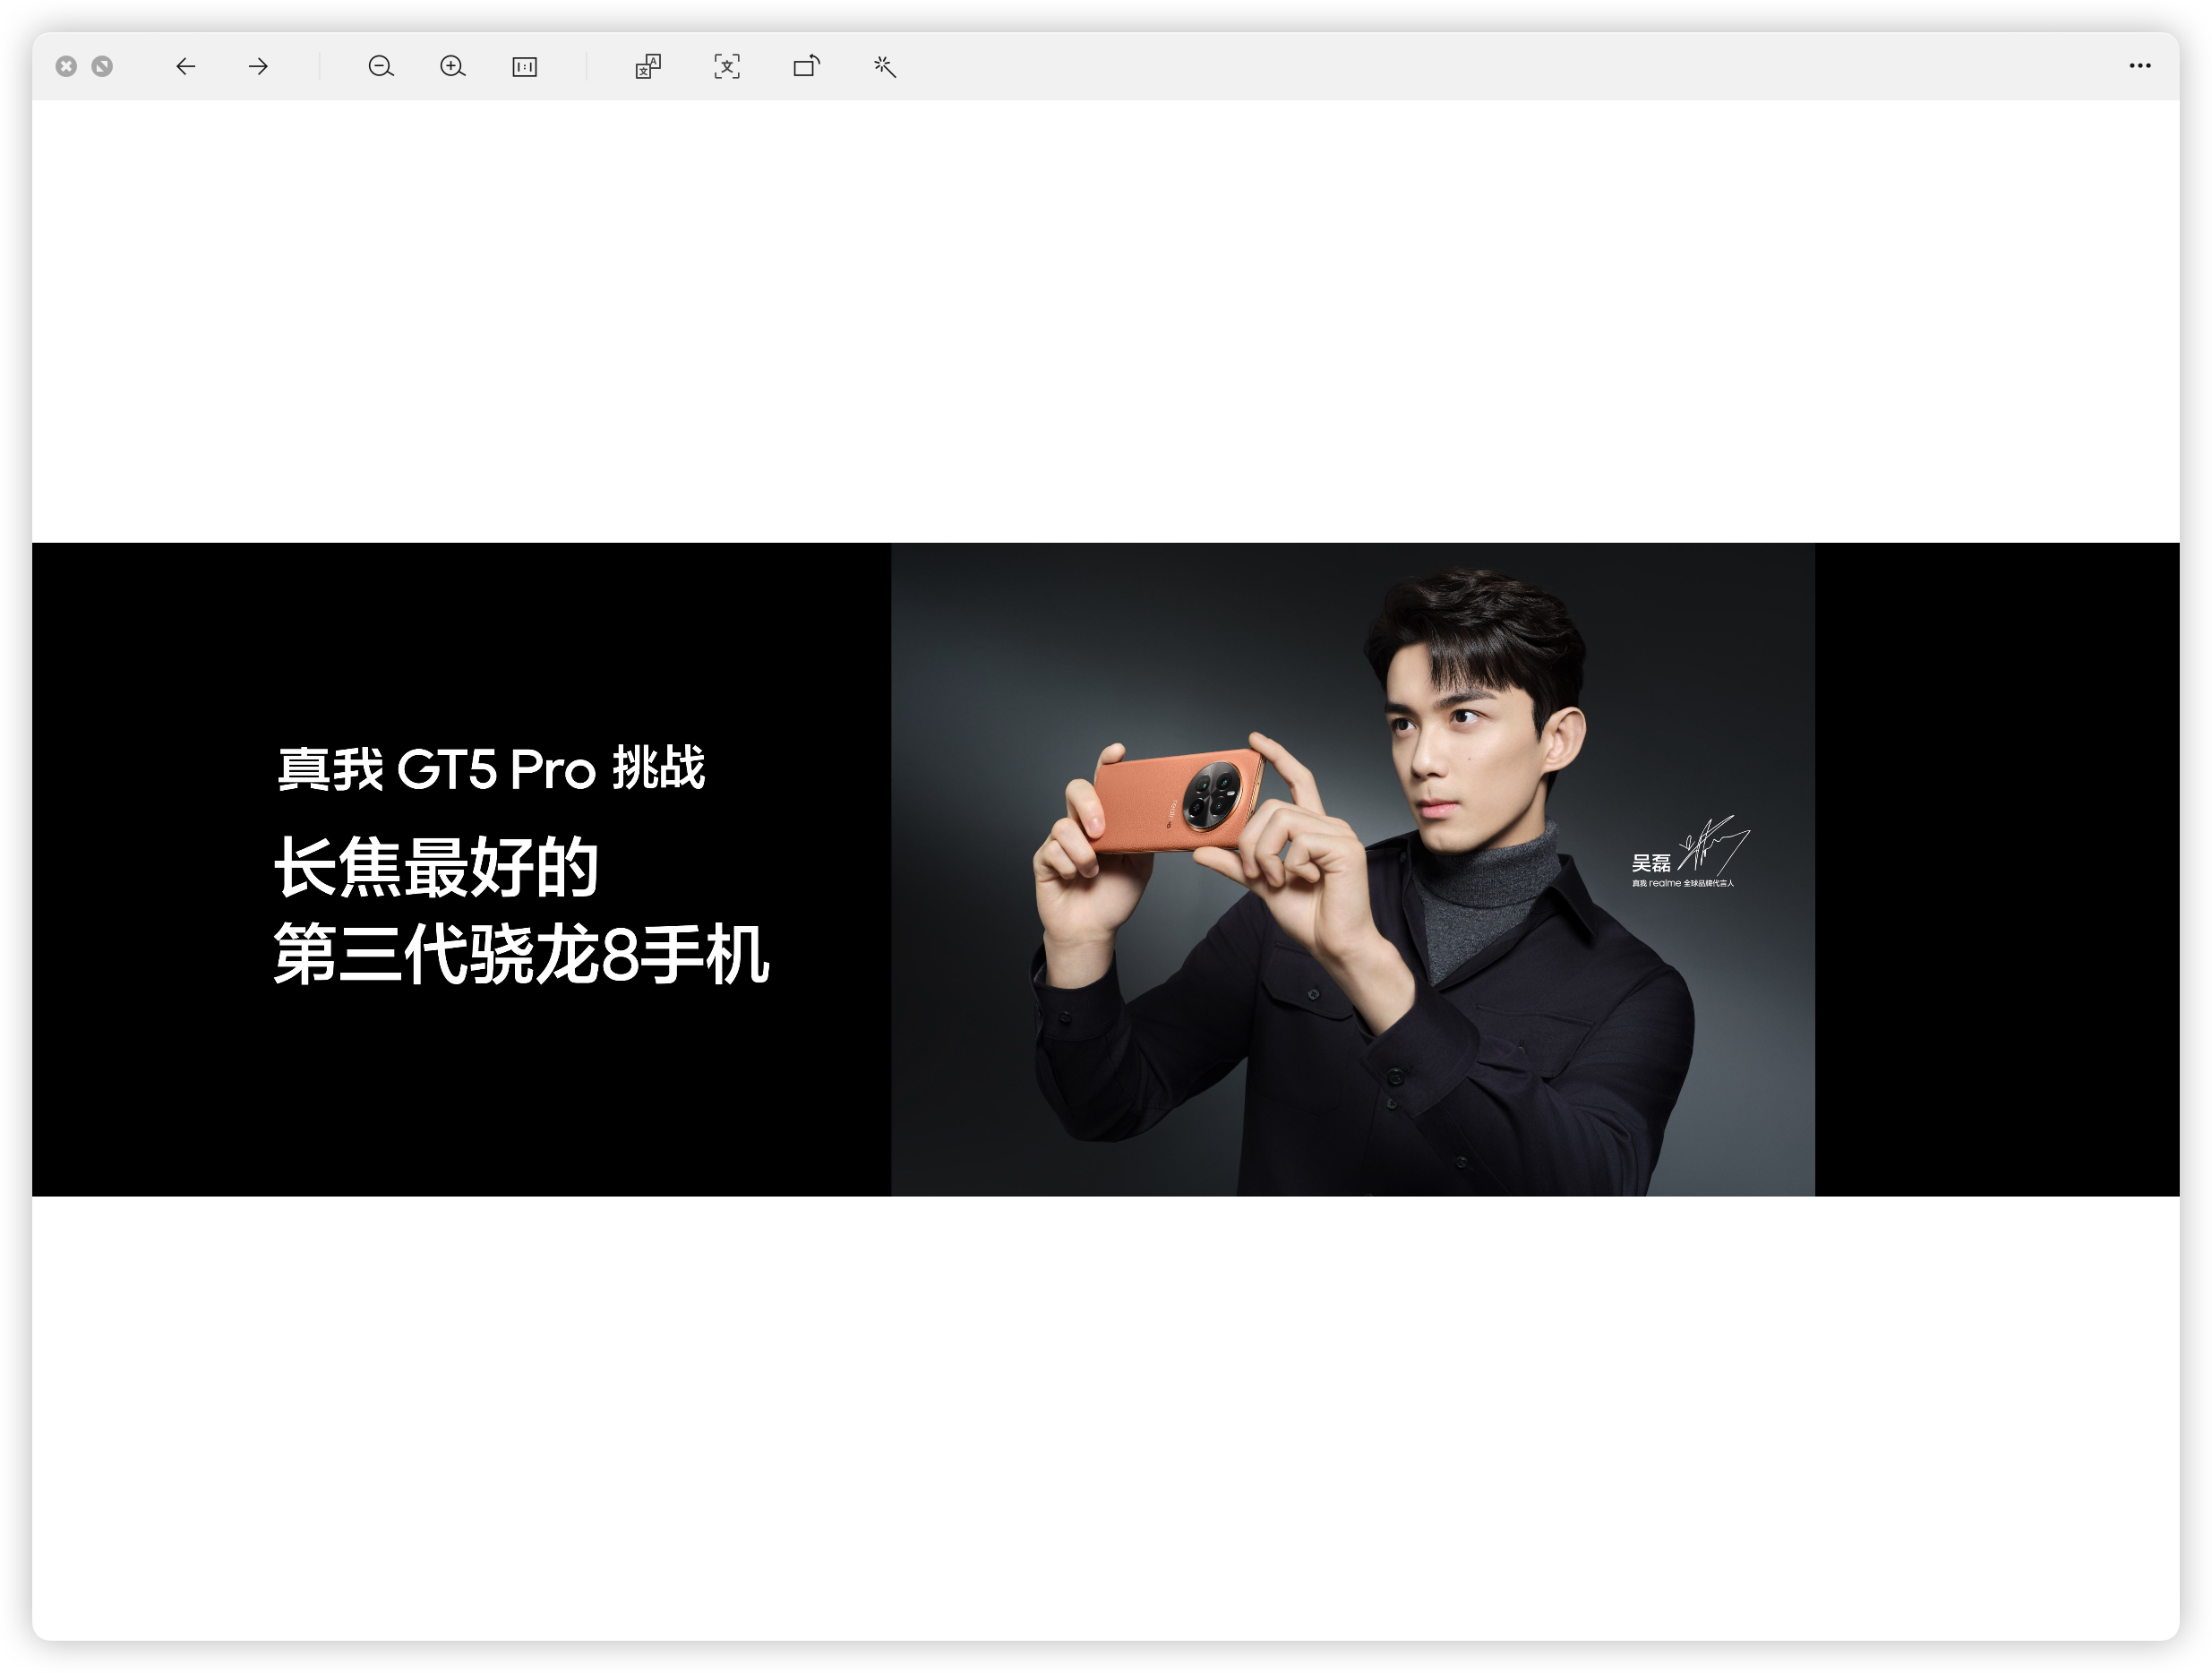Go to the next image with forward arrow
The height and width of the screenshot is (1673, 2212).
click(x=258, y=66)
